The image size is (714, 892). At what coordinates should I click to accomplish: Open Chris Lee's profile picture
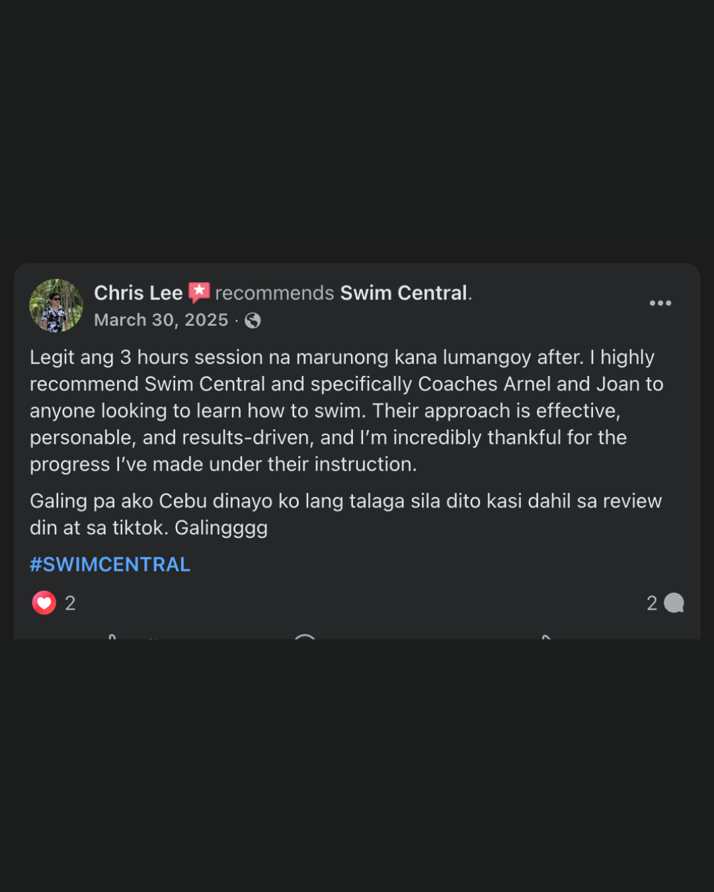pos(56,305)
